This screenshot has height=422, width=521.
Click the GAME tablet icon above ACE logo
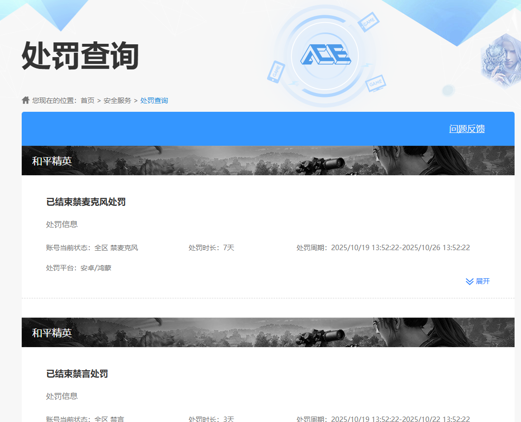pyautogui.click(x=368, y=23)
